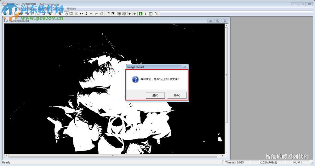Click '(1024x768x1)' in status bar
315x166 pixels.
(269, 163)
